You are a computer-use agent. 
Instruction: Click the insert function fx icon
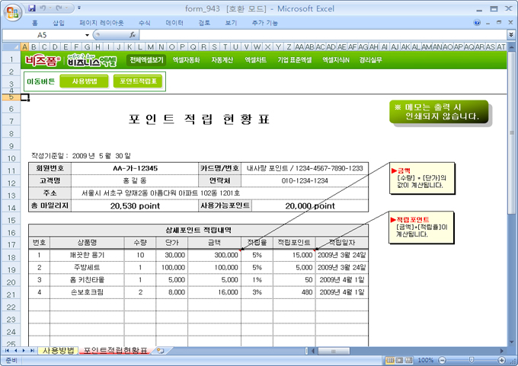tap(133, 35)
